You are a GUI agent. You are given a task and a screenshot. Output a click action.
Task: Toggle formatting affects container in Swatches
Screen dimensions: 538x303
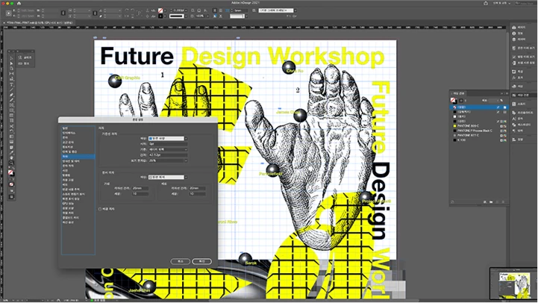pyautogui.click(x=461, y=101)
